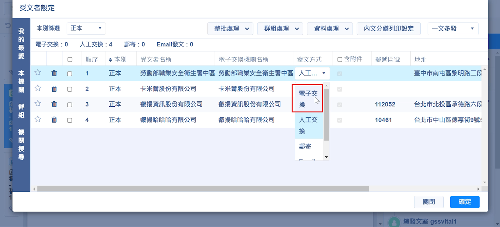Remove 卡米爾股份有限公司 using trash icon

pos(54,89)
